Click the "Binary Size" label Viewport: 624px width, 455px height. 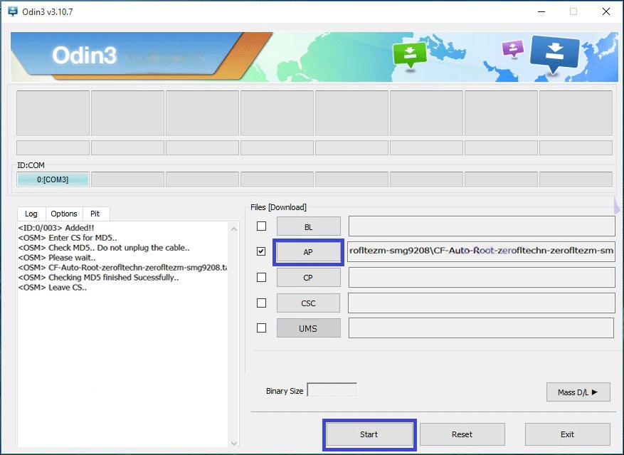point(285,391)
